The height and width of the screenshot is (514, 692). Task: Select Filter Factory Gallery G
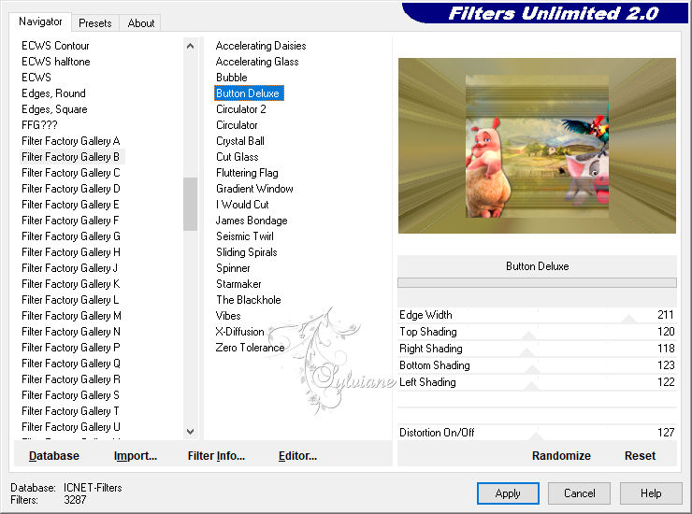tap(71, 236)
